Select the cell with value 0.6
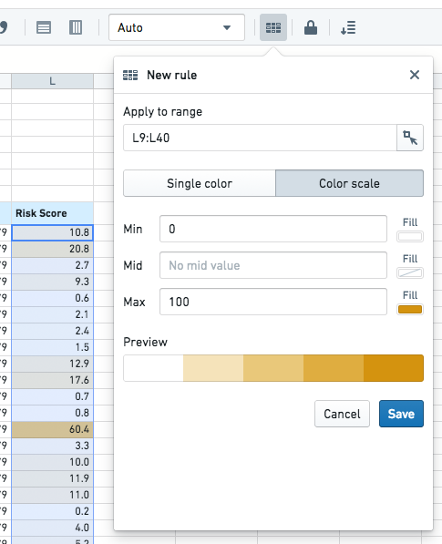442x544 pixels. (x=52, y=298)
